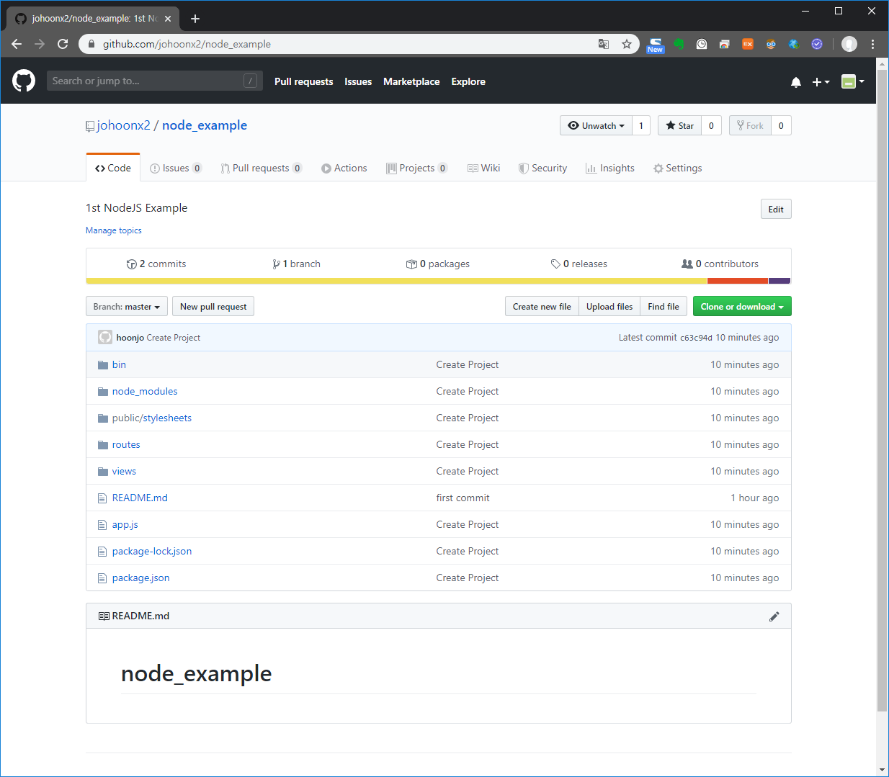
Task: Create a New pull request
Action: point(213,306)
